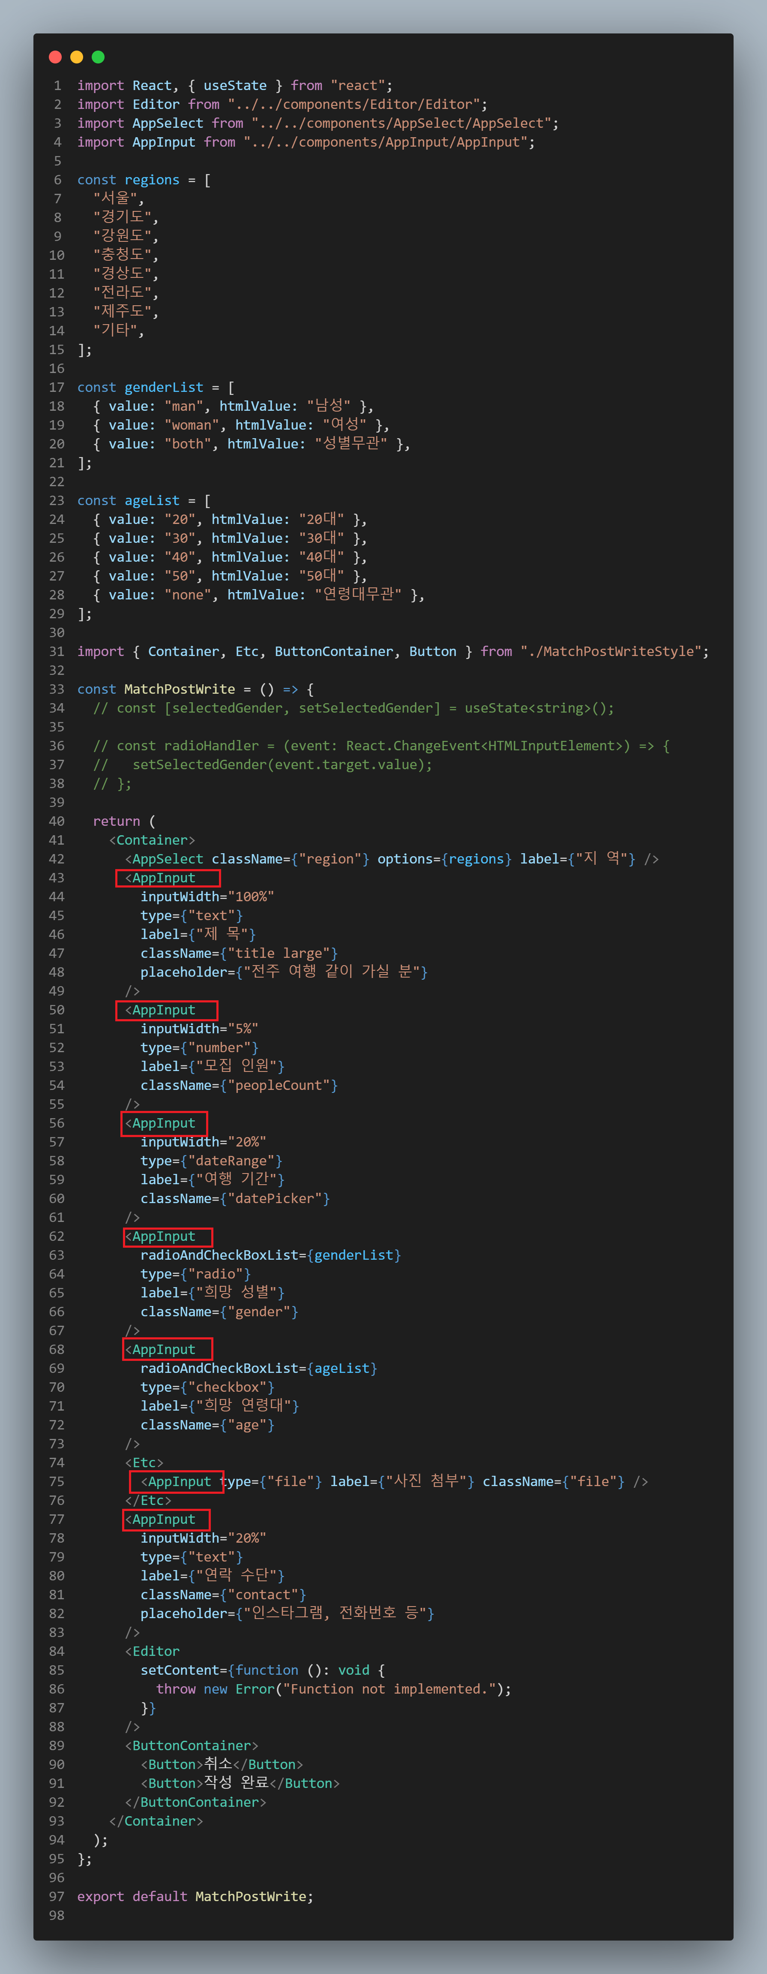Click the "20대" htmlValue string
The image size is (767, 1974).
coord(321,520)
